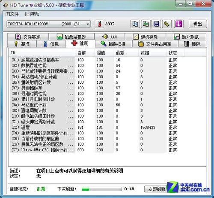Click the floppy disk save icon
This screenshot has height=198, width=214.
[156, 24]
